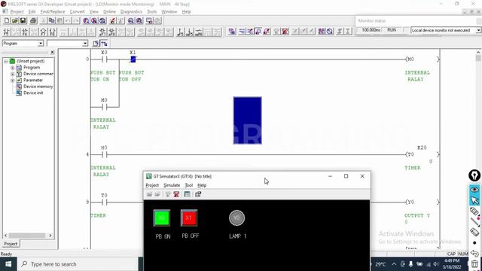
Task: Open the Find/Replace menu
Action: (x=53, y=12)
